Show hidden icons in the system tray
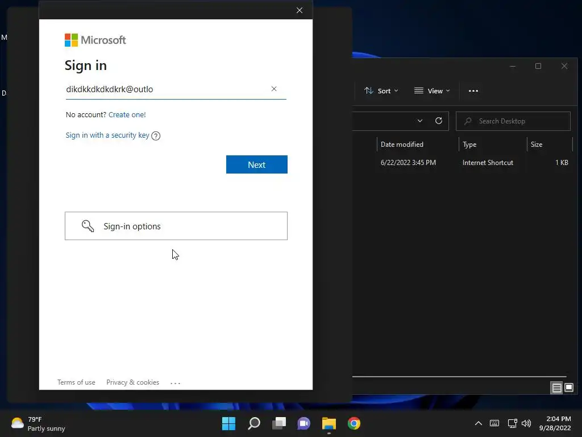The height and width of the screenshot is (437, 582). click(479, 423)
